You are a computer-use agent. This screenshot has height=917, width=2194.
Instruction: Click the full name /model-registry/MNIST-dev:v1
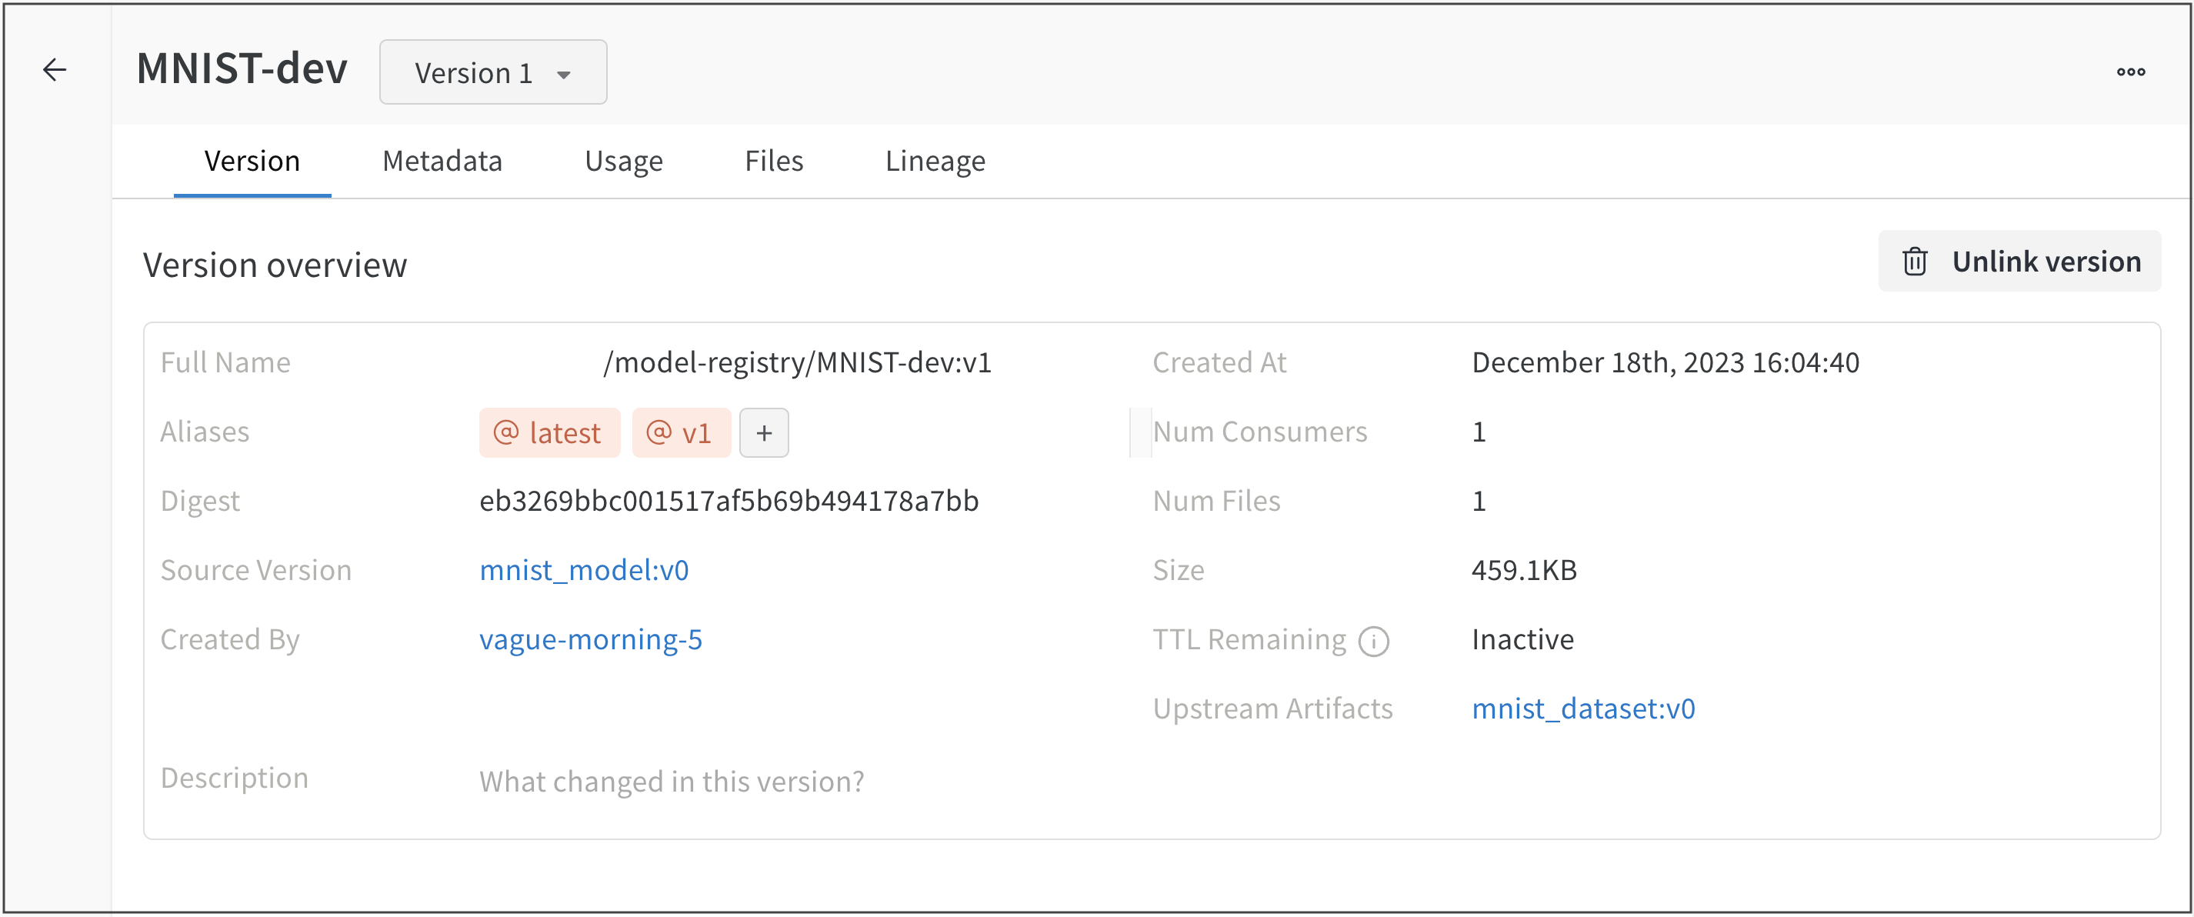pyautogui.click(x=799, y=361)
